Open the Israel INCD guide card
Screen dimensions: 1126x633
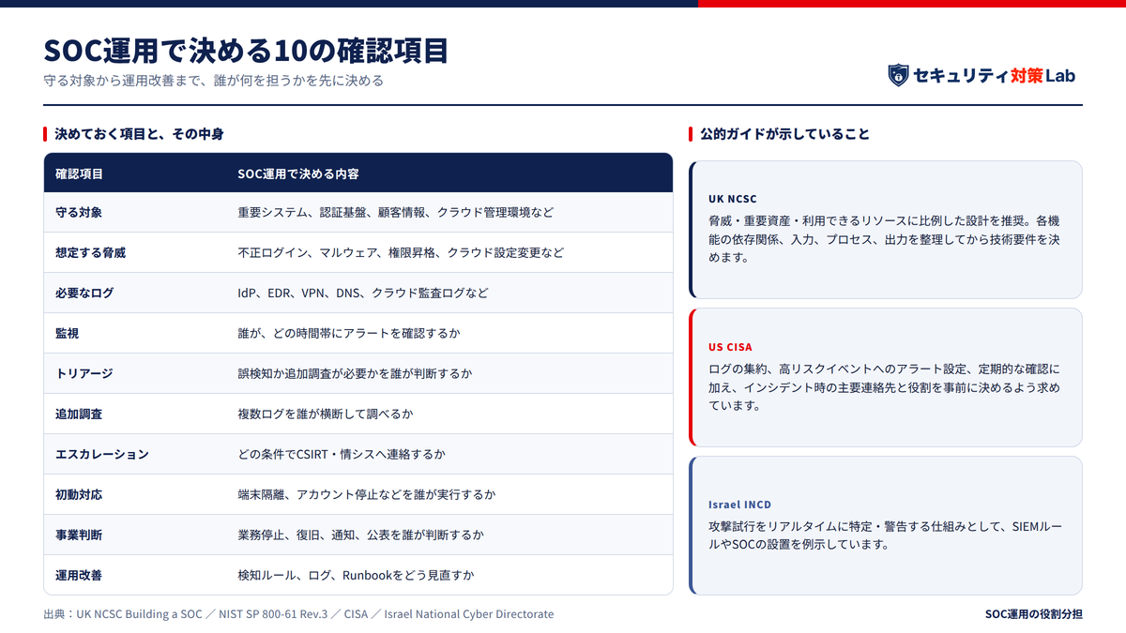click(886, 525)
